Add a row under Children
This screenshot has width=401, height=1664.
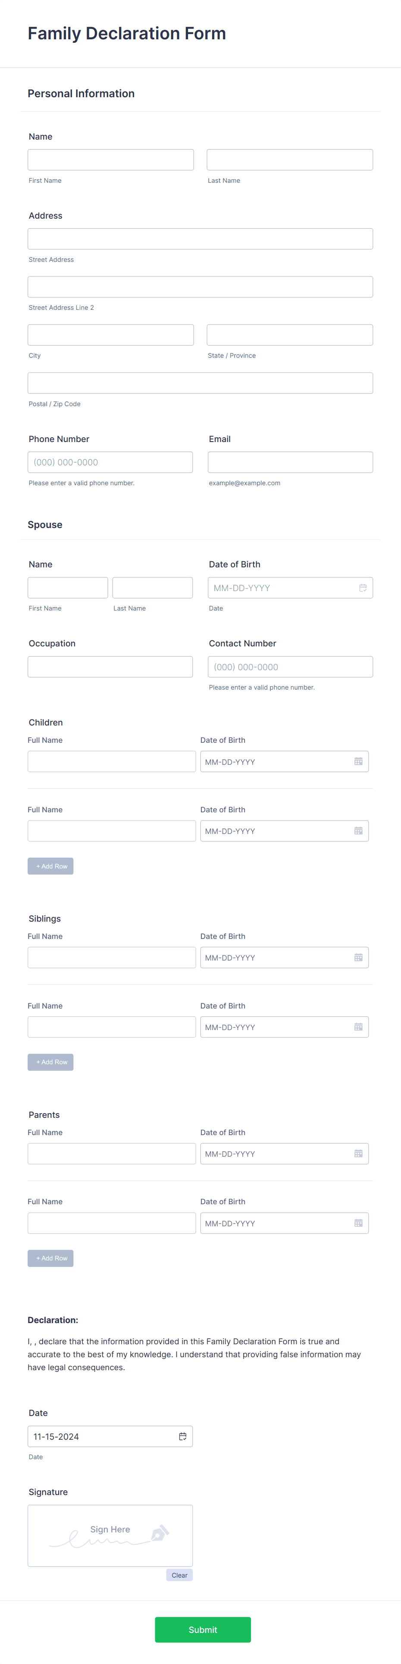coord(50,866)
